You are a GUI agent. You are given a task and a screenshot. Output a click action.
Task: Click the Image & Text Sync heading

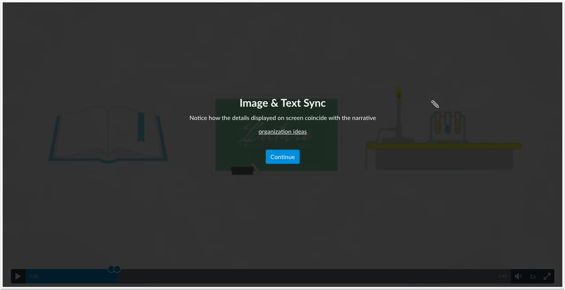282,103
